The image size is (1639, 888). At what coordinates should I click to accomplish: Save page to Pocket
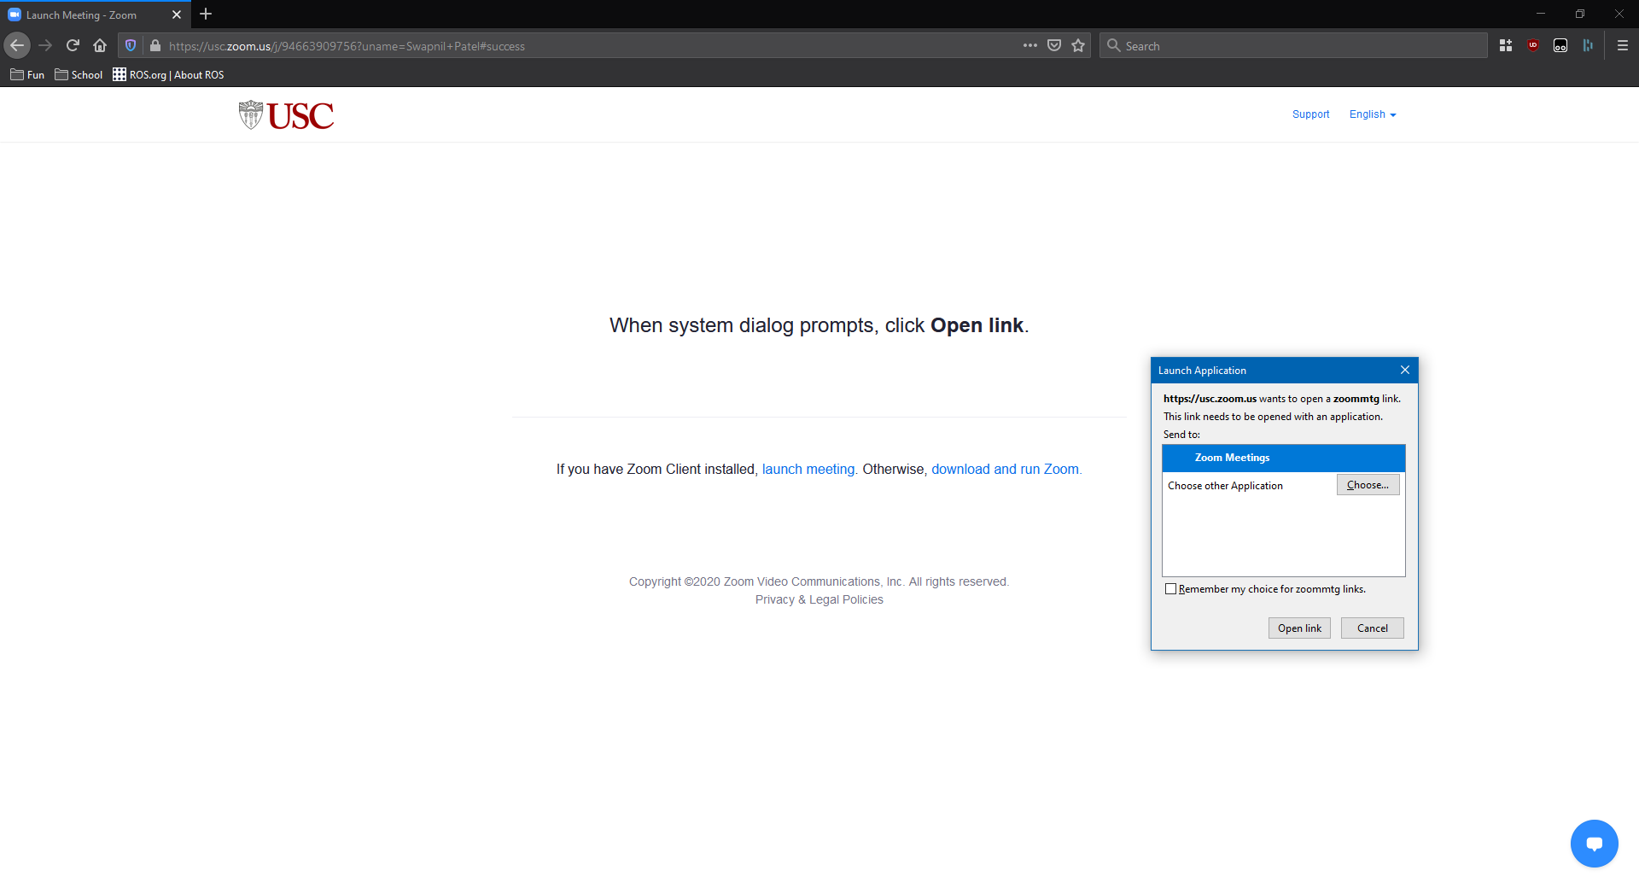pos(1054,45)
